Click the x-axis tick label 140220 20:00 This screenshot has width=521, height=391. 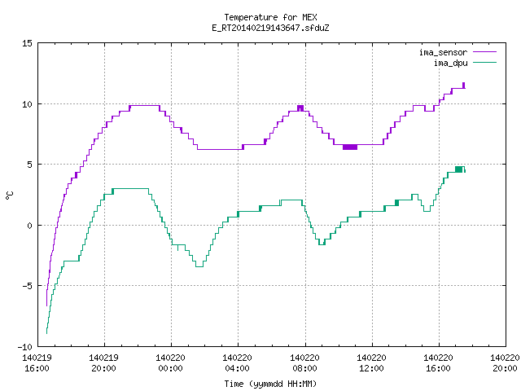(505, 363)
